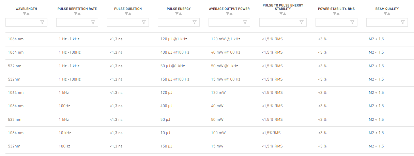Click the Beam Quality column header
This screenshot has width=414, height=156.
(x=387, y=9)
